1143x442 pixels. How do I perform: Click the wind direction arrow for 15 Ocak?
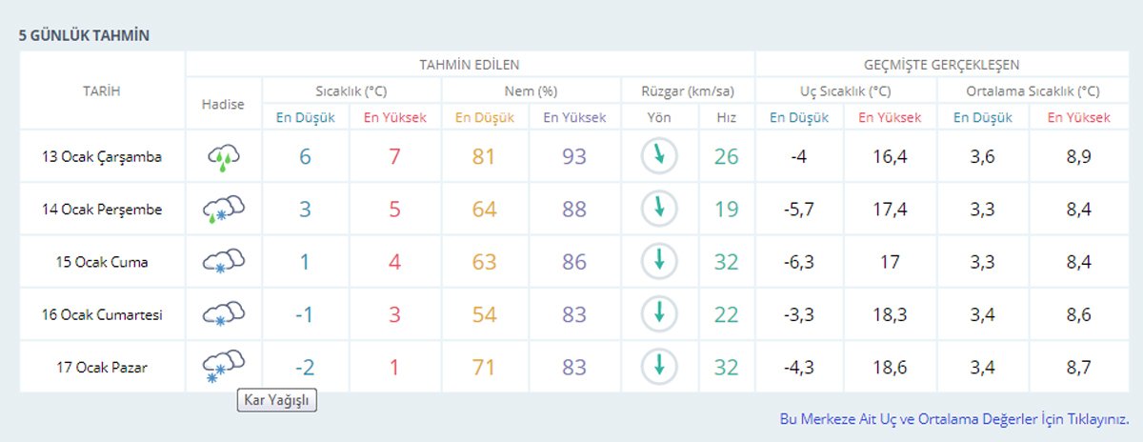coord(658,261)
